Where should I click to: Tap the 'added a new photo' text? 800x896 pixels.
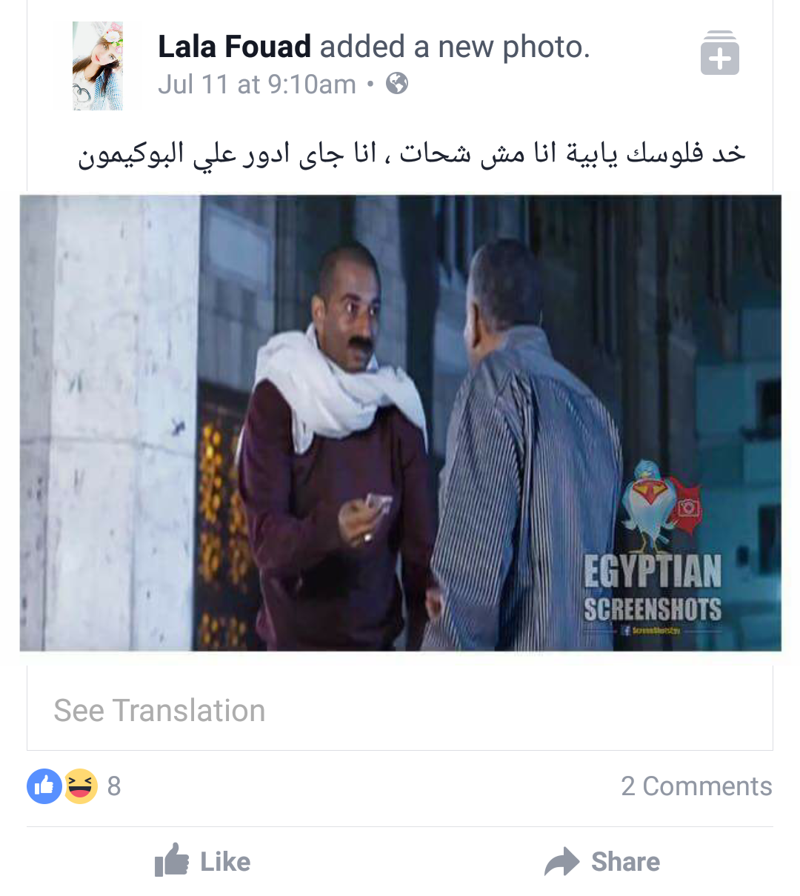tap(455, 47)
